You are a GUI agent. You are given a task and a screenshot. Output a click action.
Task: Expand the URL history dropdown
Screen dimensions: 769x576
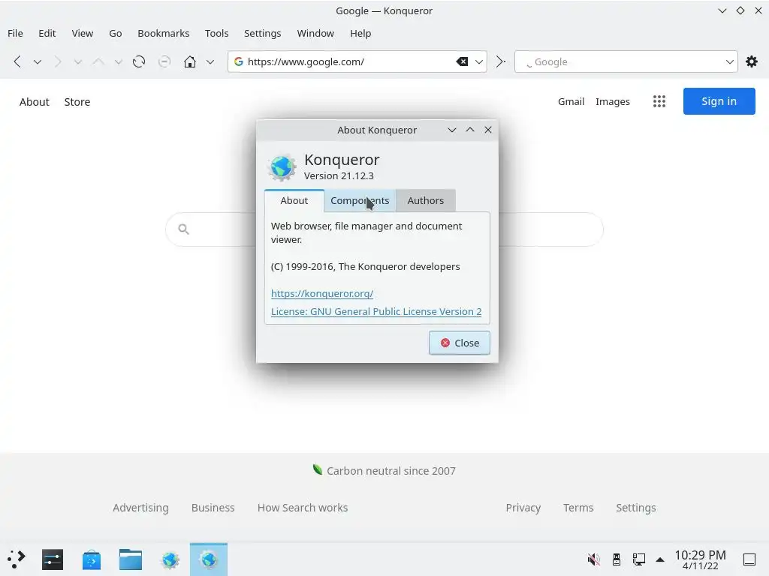(x=478, y=61)
